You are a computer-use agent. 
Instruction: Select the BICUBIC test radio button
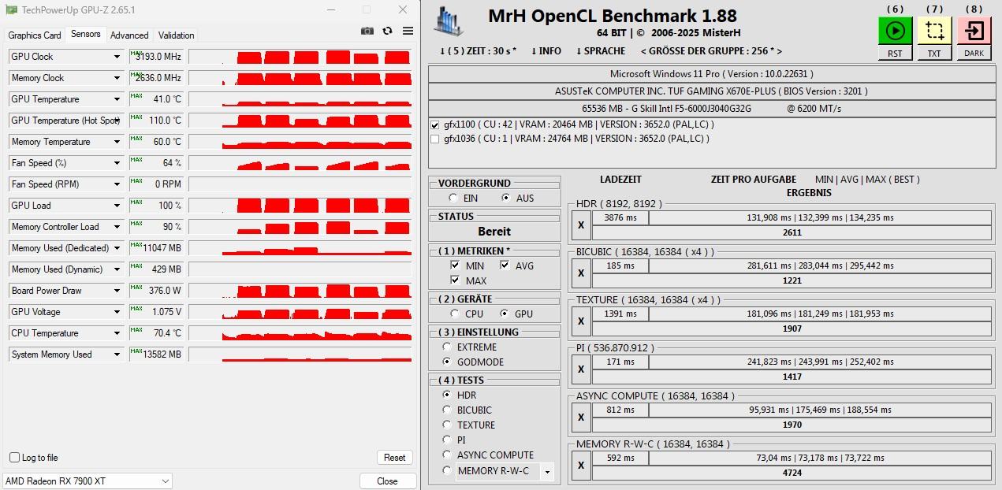(x=447, y=410)
